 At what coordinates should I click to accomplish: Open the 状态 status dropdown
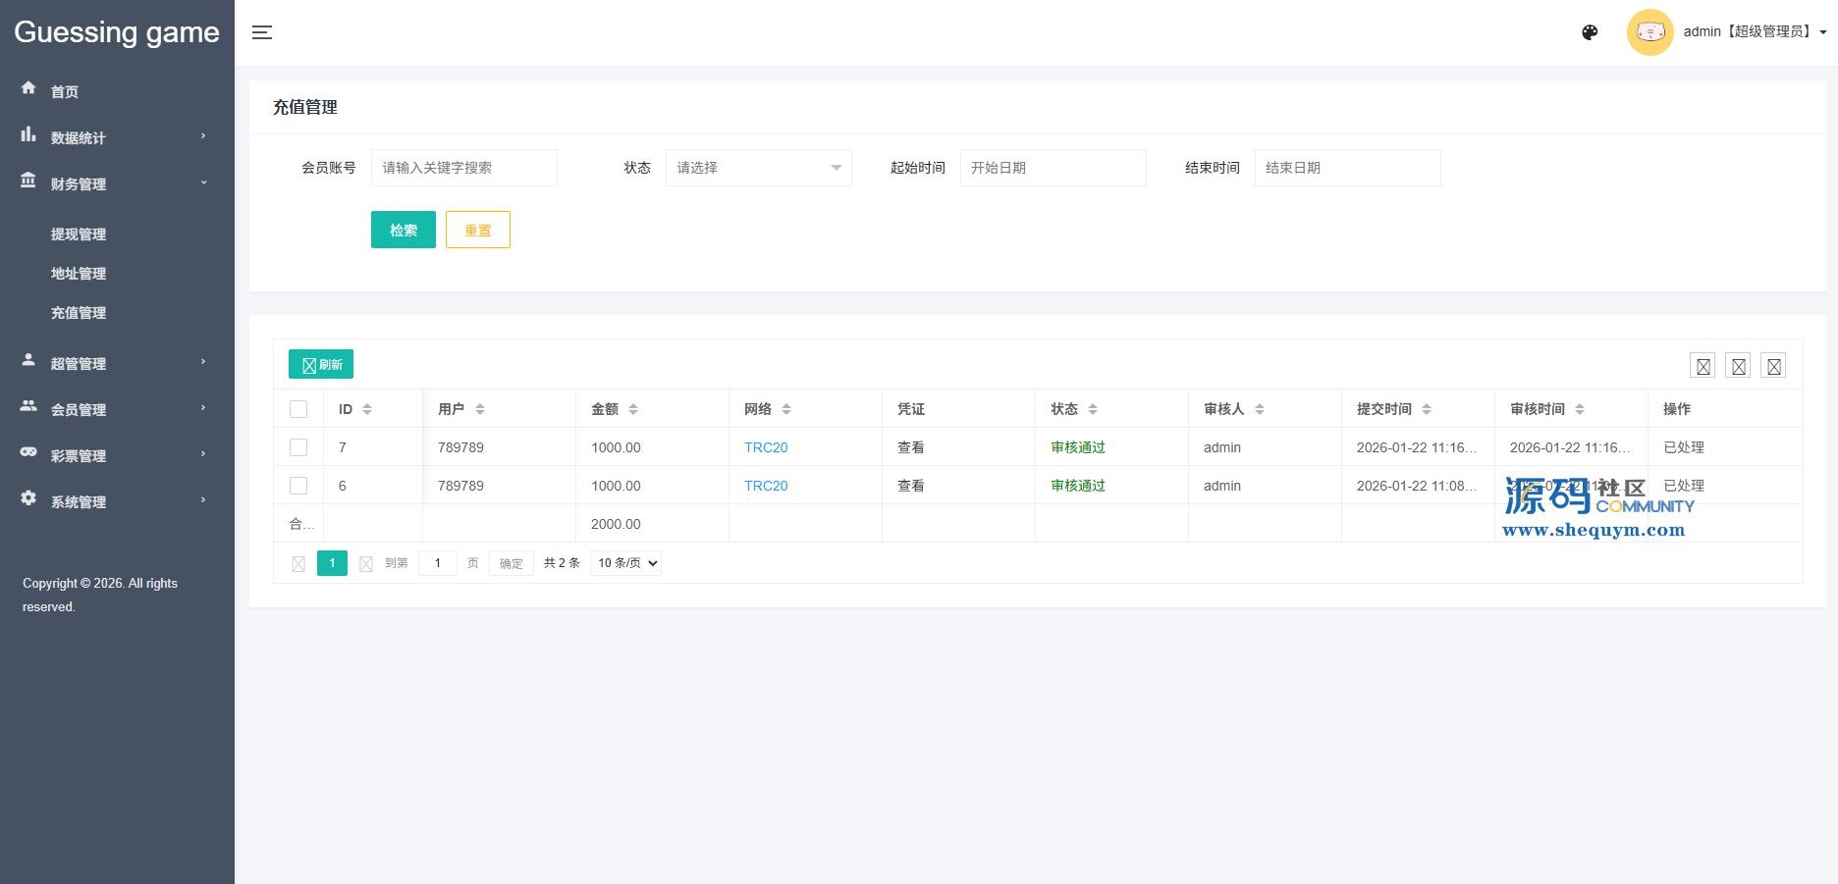coord(758,168)
